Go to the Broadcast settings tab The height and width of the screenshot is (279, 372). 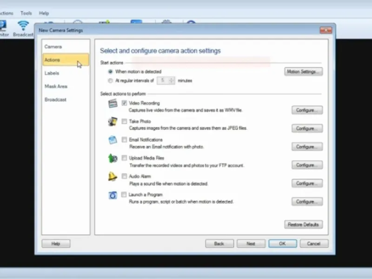[66, 100]
